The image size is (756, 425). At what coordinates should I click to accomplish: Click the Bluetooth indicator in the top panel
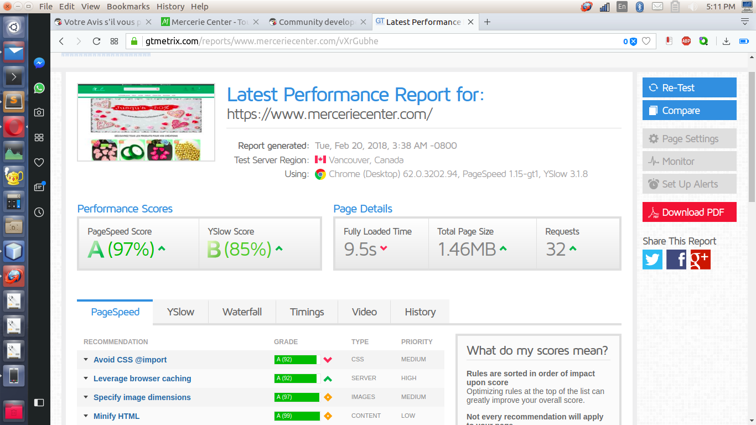pos(639,7)
